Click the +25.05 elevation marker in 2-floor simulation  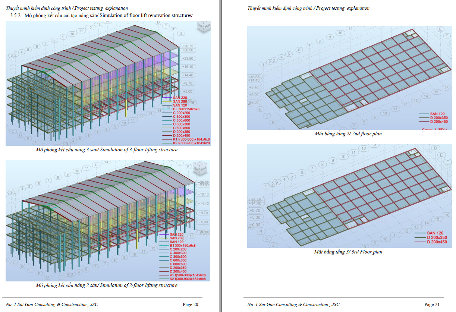(x=203, y=182)
